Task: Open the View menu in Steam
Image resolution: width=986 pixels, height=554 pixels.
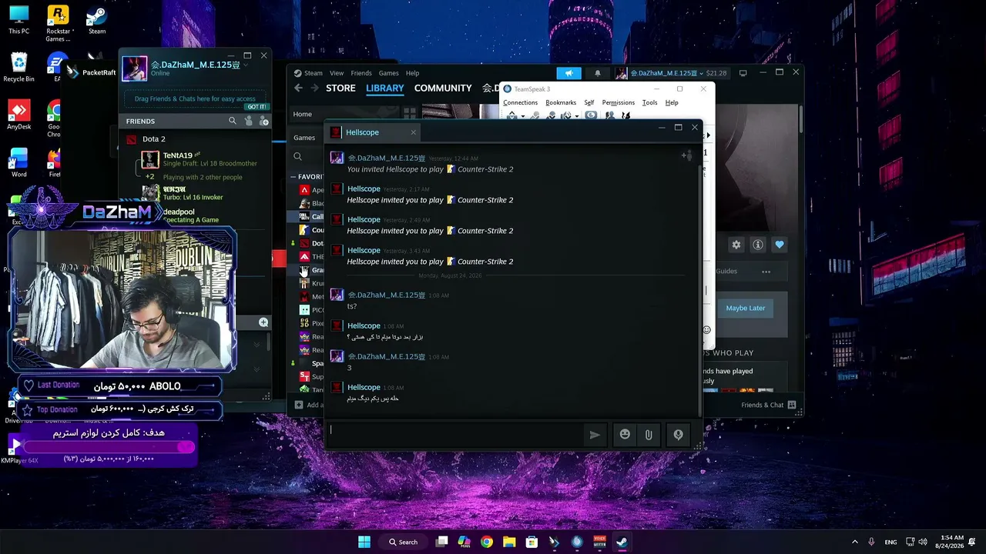Action: (x=337, y=73)
